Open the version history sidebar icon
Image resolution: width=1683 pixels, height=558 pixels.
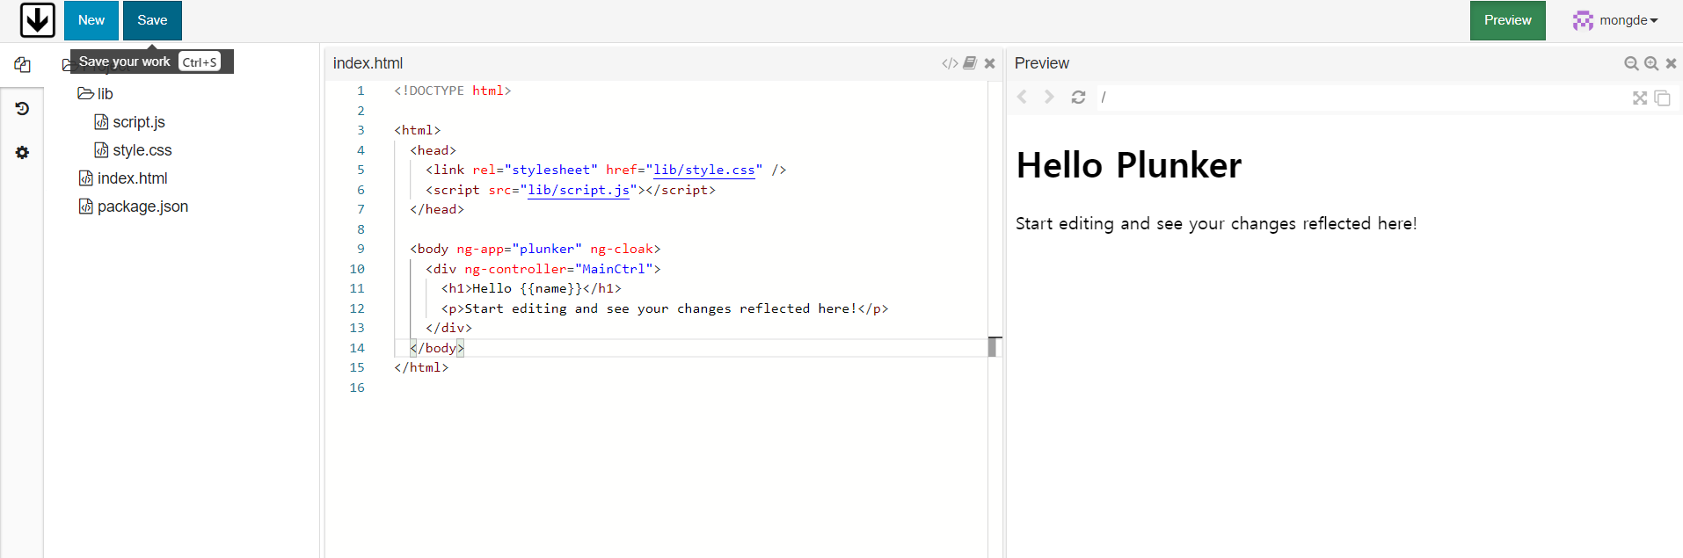[x=22, y=109]
